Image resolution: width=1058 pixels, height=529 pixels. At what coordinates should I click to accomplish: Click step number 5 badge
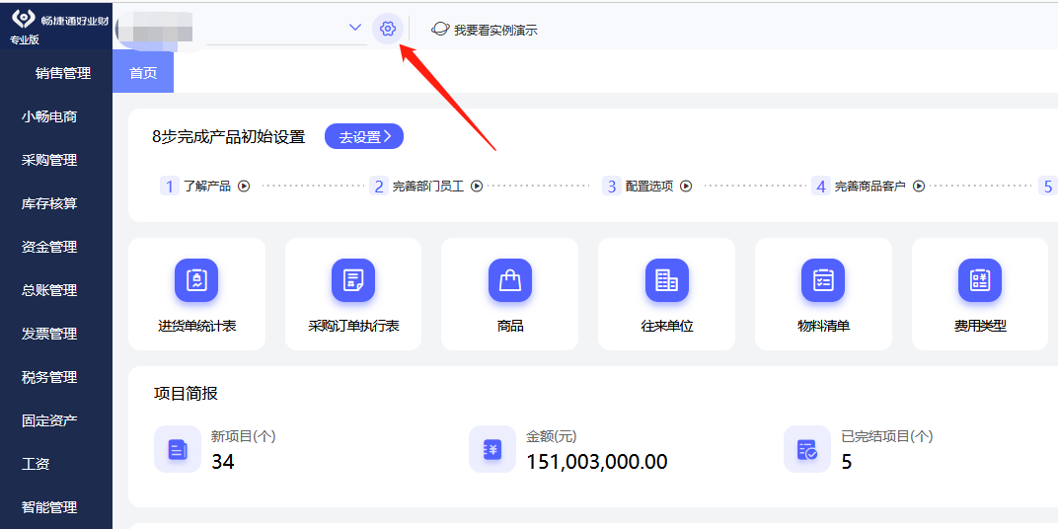coord(1048,187)
